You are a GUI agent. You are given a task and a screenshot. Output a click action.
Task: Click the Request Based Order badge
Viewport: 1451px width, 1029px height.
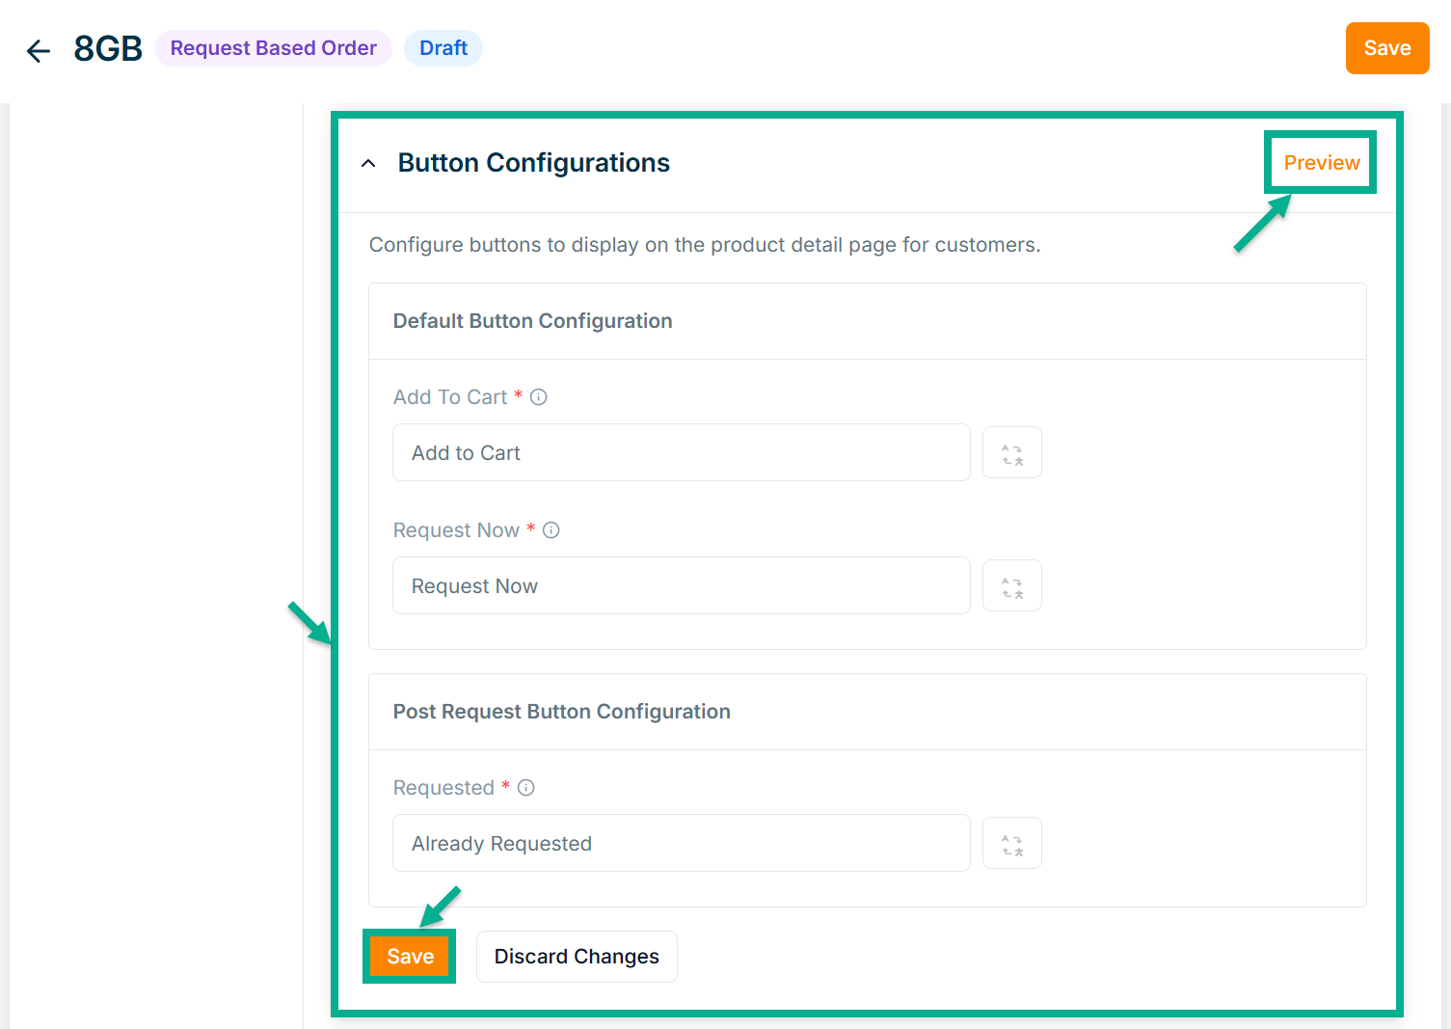pos(273,48)
